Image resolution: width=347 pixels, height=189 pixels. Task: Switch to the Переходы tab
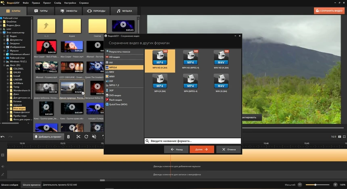point(96,11)
